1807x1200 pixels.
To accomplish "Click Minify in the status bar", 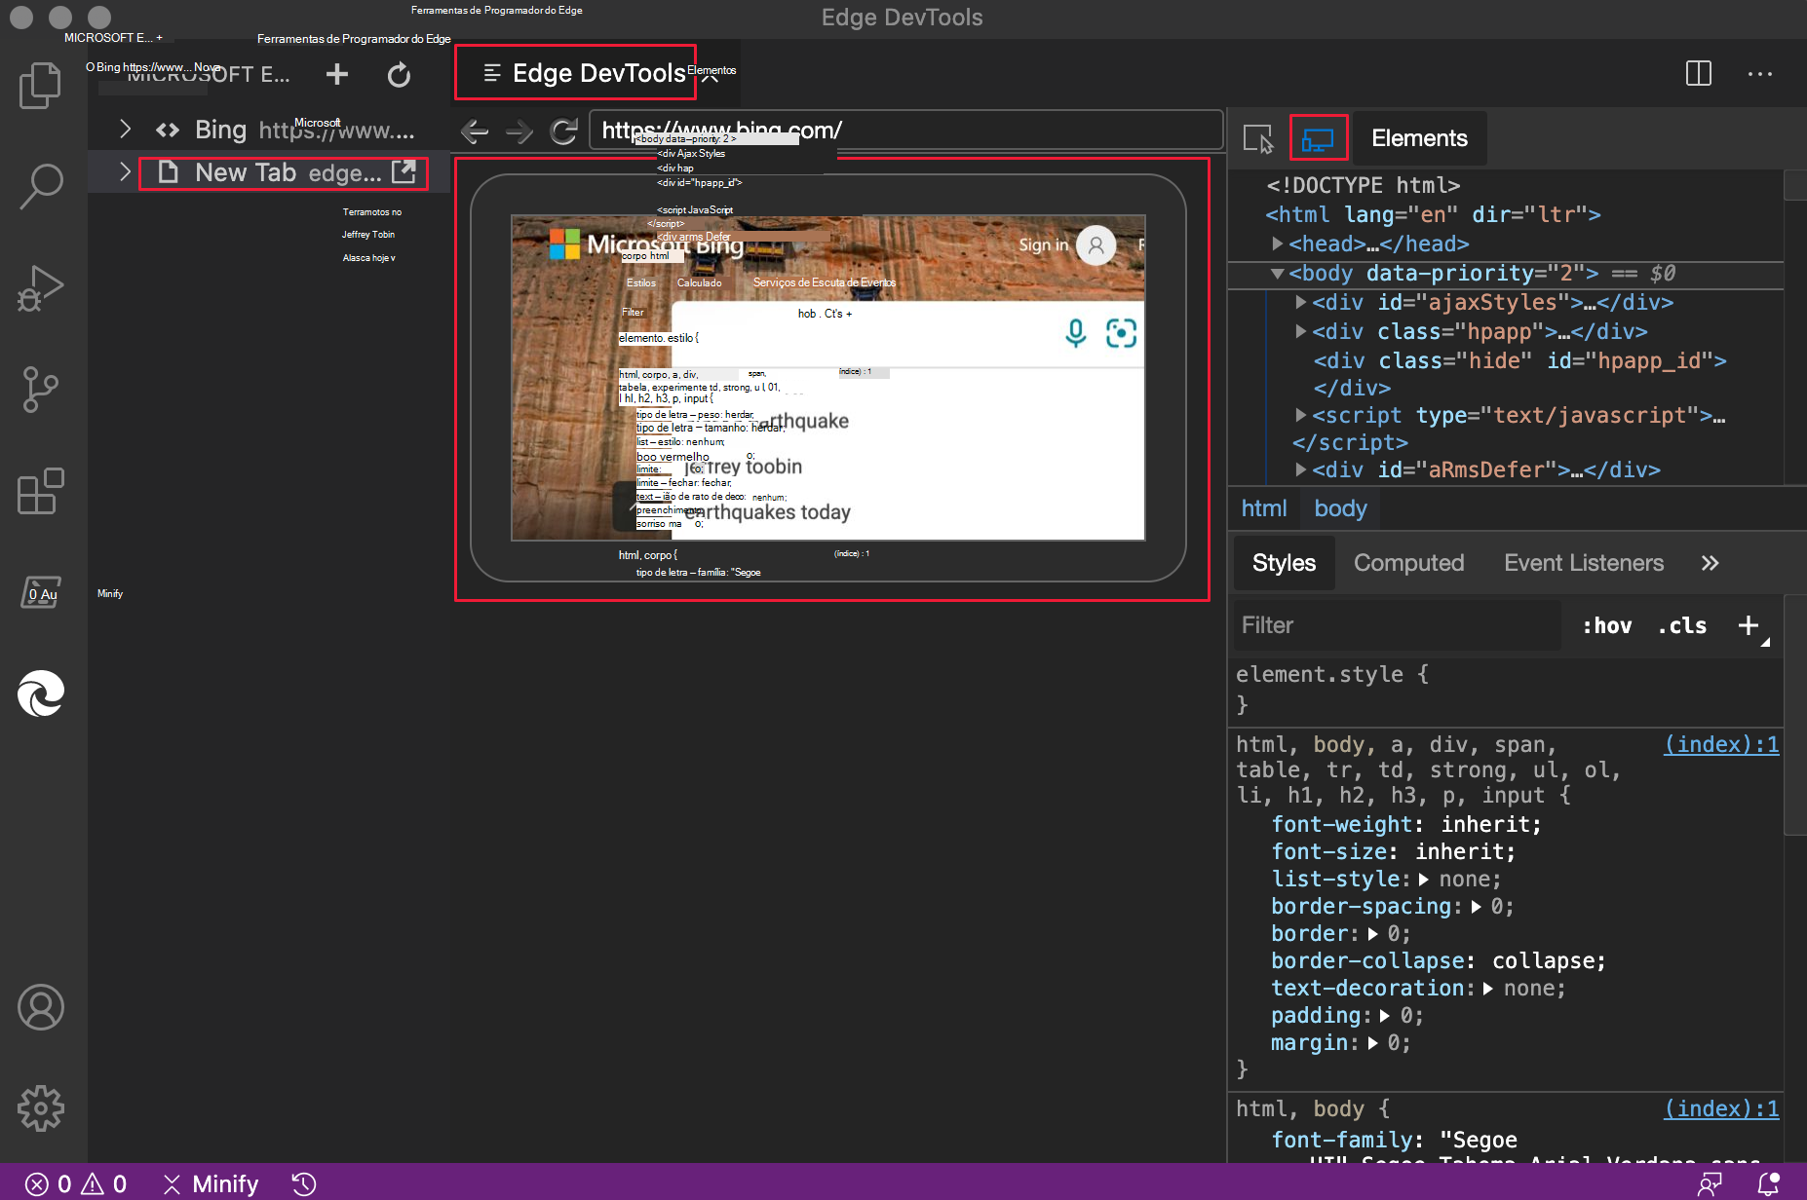I will coord(211,1183).
